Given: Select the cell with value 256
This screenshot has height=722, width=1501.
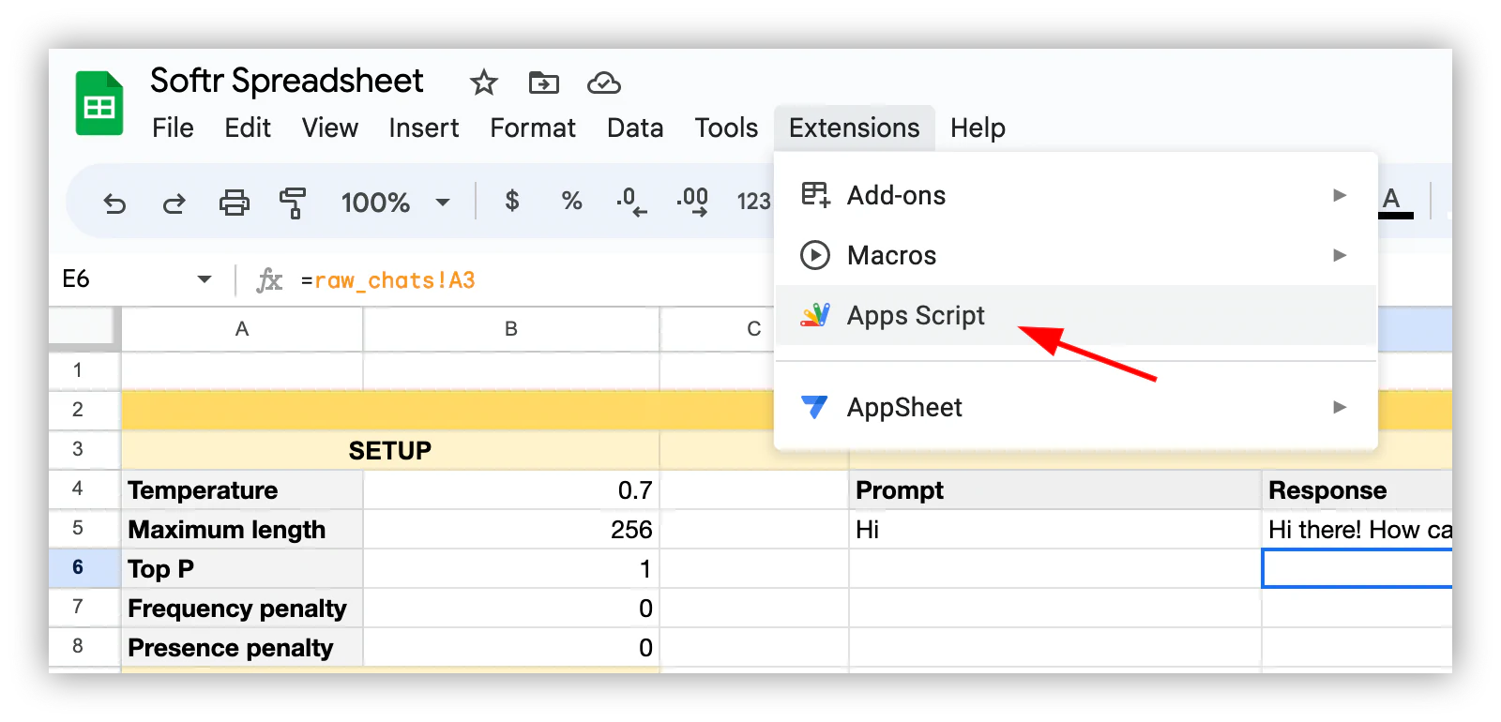Looking at the screenshot, I should tap(511, 529).
